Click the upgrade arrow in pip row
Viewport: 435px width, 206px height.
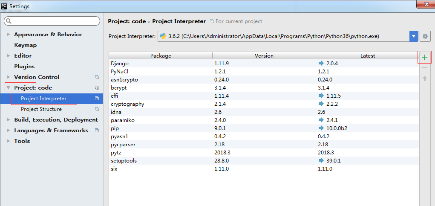click(321, 128)
